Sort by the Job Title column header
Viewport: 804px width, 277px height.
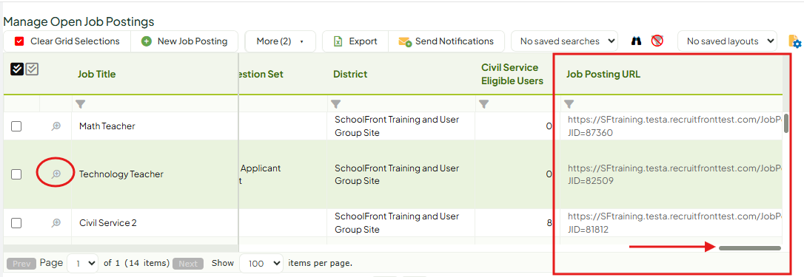point(97,75)
